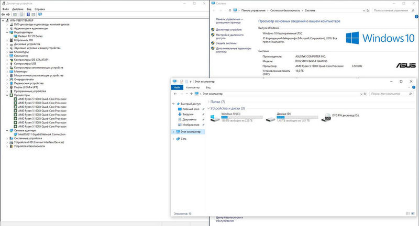
Task: Select Контроллеры IDE ATA/ATAPI row
Action: [31, 60]
